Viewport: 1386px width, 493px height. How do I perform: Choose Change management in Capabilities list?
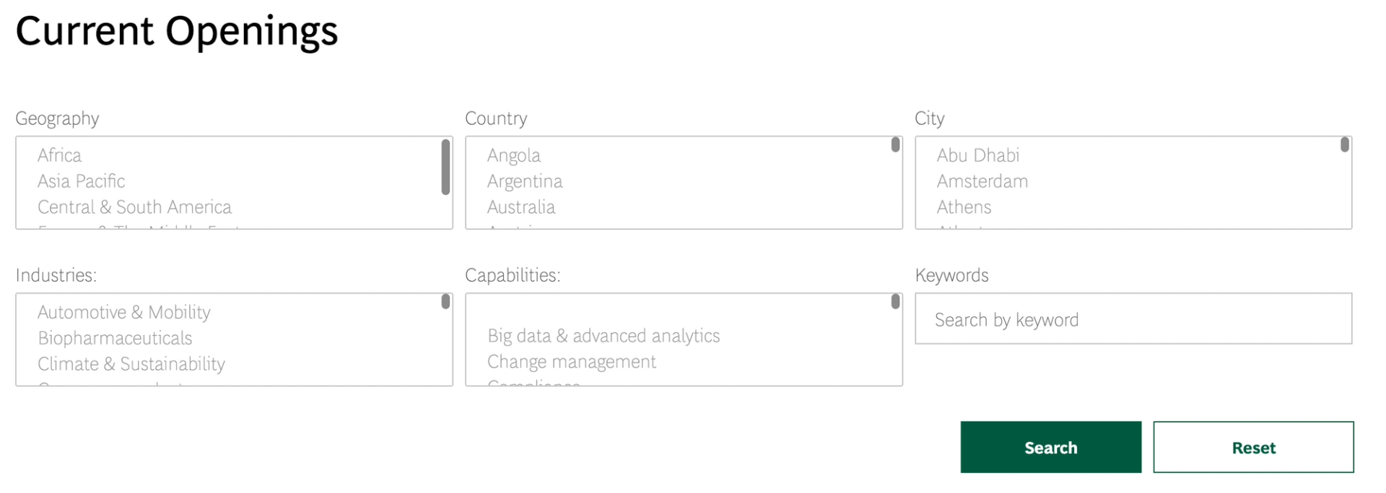tap(571, 361)
